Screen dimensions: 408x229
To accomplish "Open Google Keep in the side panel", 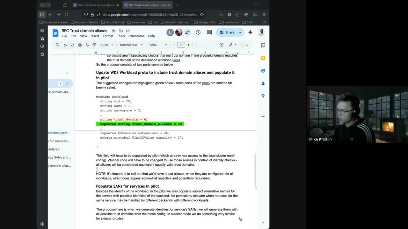I will coord(263,58).
